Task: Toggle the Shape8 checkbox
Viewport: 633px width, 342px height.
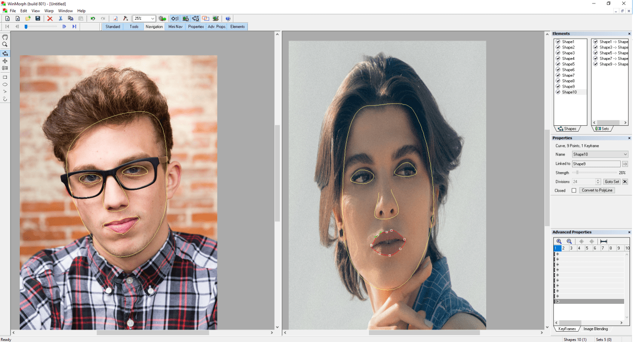Action: [558, 81]
